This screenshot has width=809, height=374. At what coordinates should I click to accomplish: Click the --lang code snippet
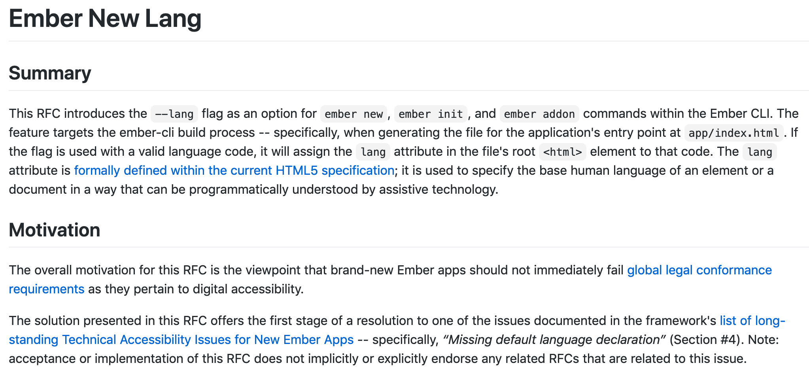pos(174,114)
